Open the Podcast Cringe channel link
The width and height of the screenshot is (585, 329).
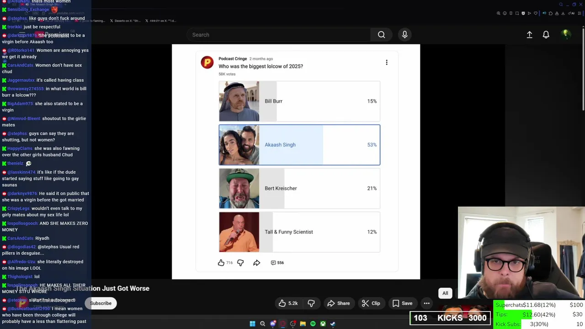point(233,58)
